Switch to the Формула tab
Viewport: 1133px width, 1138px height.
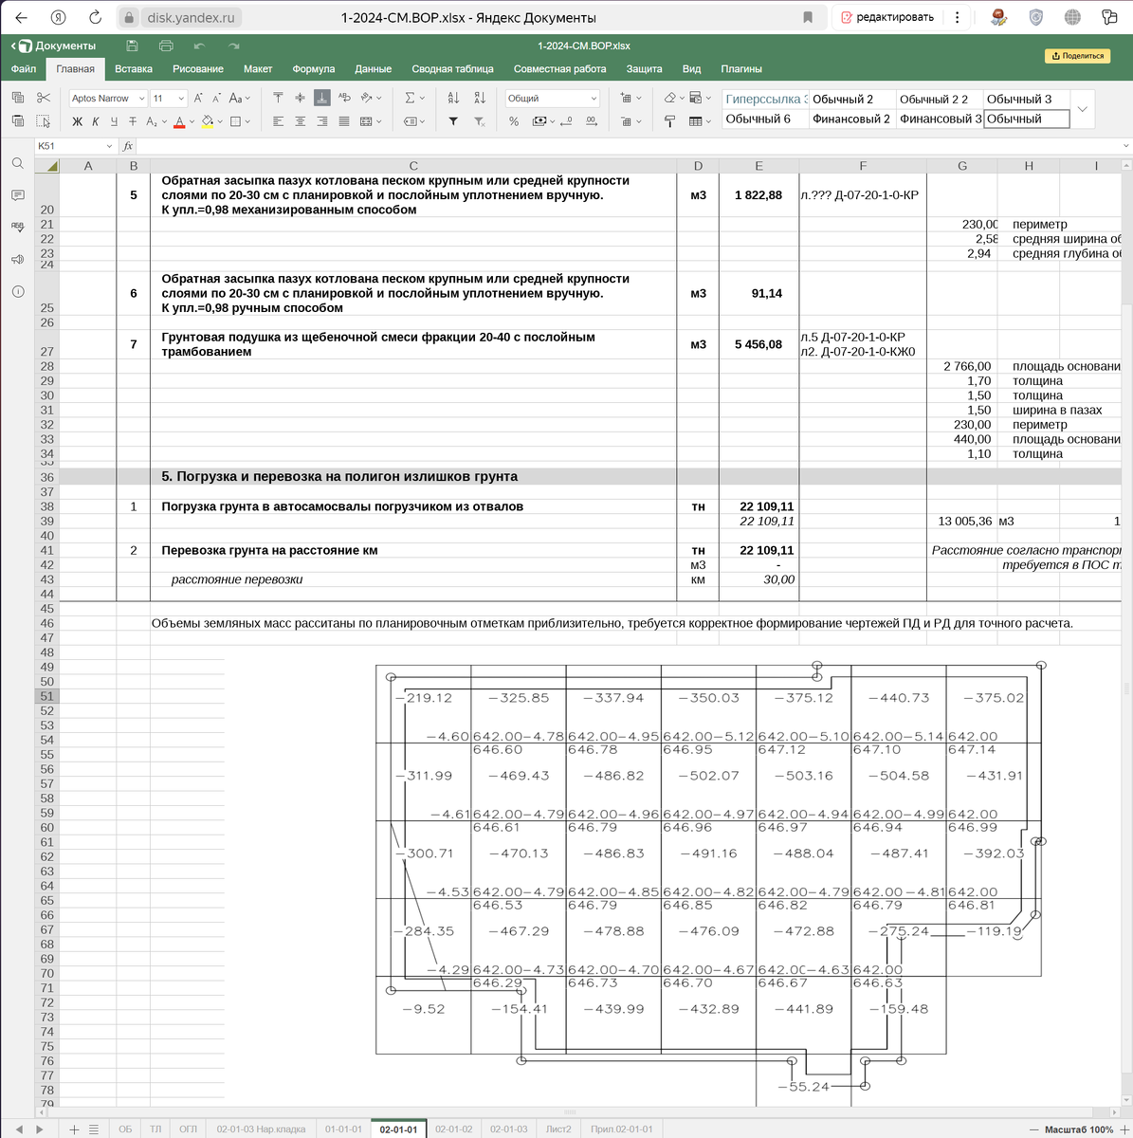click(314, 69)
